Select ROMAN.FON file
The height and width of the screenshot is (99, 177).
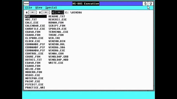(x=56, y=23)
